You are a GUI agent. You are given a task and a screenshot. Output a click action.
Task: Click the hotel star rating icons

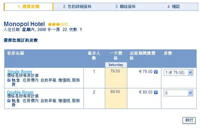(x=58, y=24)
